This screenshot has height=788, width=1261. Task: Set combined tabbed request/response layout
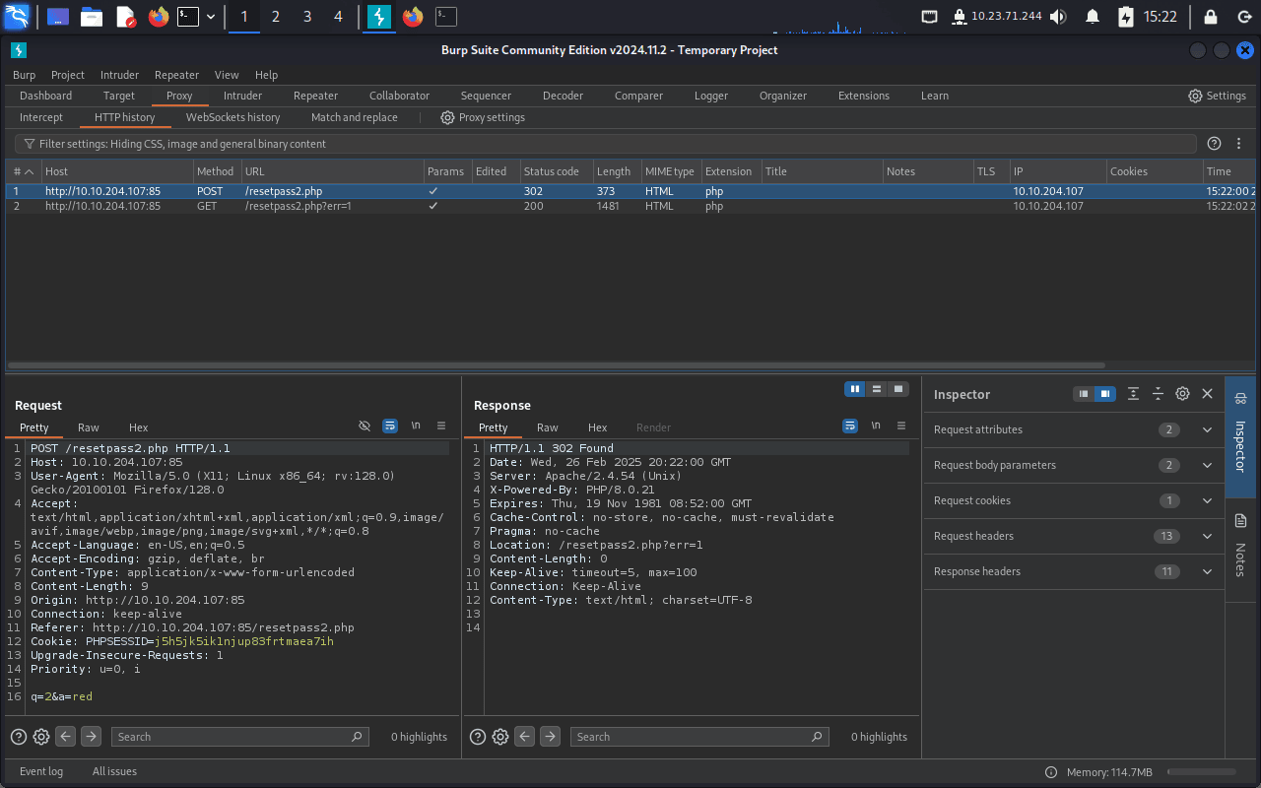[898, 389]
